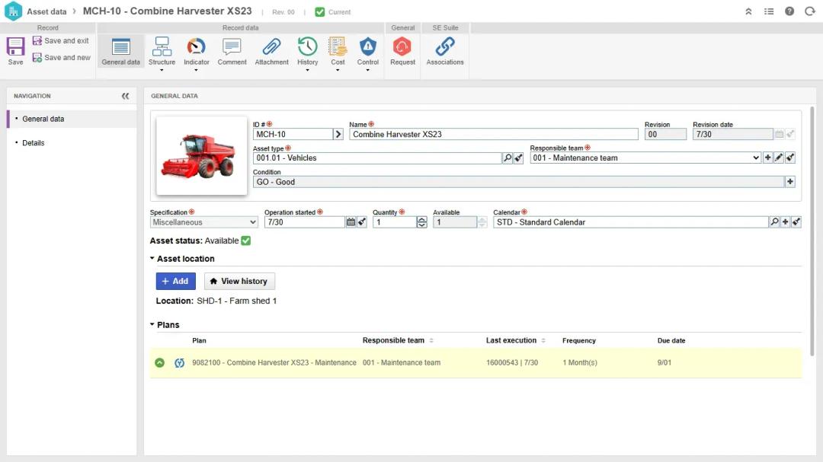
Task: Open the calendar picker for Operation started
Action: tap(351, 222)
